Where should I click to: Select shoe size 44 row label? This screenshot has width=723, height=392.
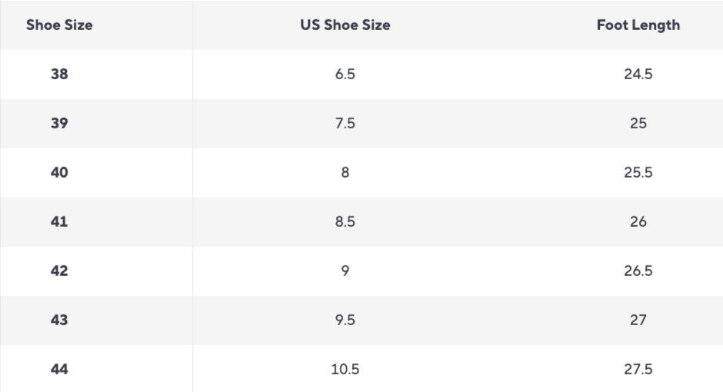click(x=59, y=370)
